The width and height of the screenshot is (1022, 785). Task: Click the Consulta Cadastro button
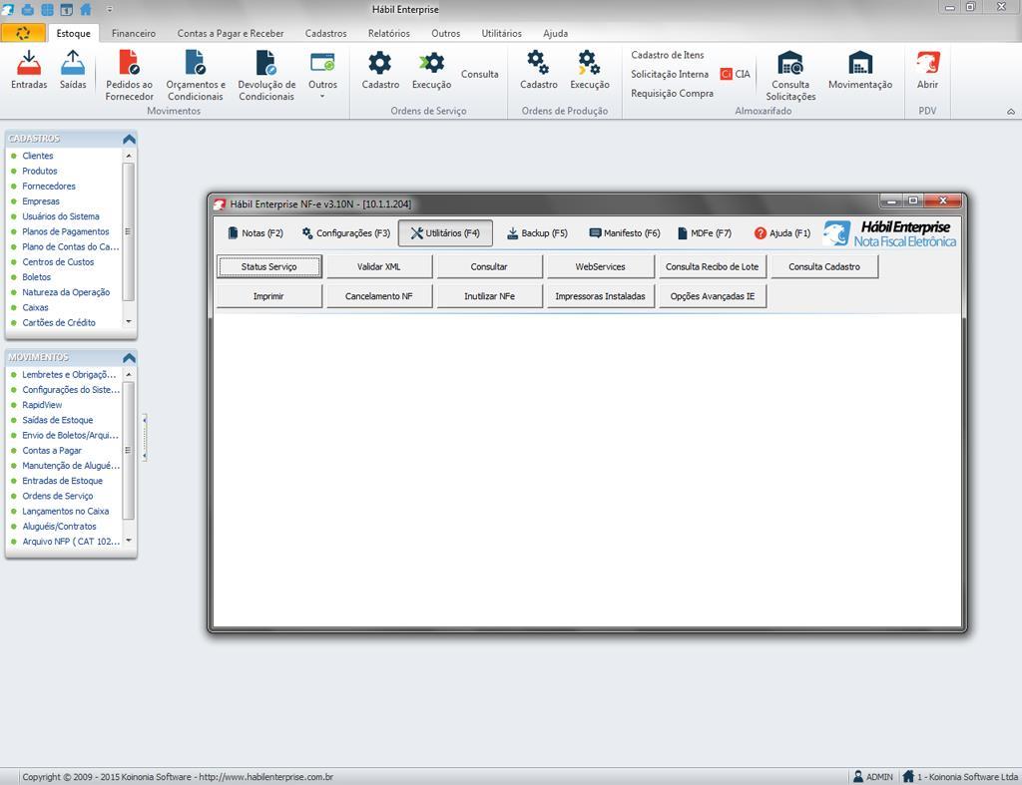click(x=824, y=266)
